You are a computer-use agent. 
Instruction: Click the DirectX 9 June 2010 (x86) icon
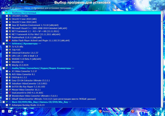pos(10,19)
